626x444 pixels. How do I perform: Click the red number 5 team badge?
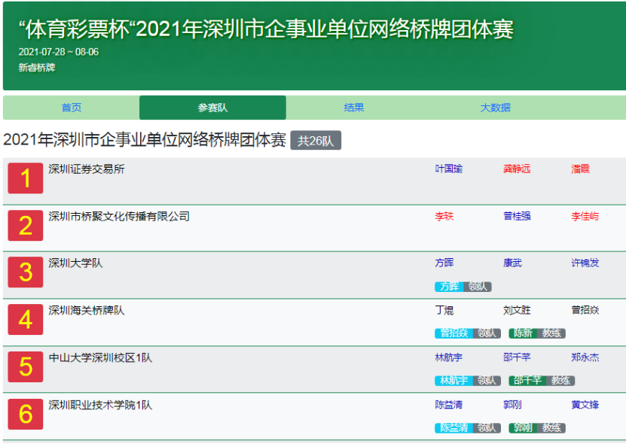(x=26, y=366)
